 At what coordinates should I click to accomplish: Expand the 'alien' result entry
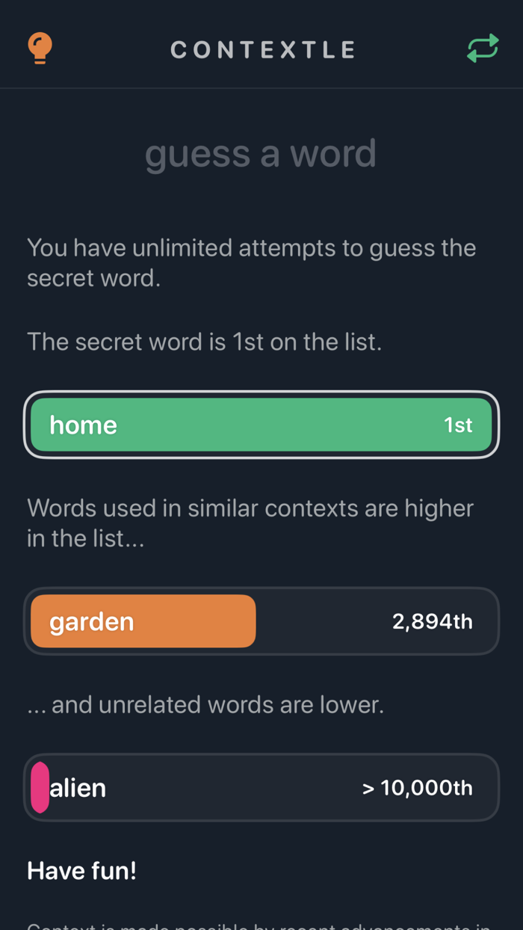point(261,787)
